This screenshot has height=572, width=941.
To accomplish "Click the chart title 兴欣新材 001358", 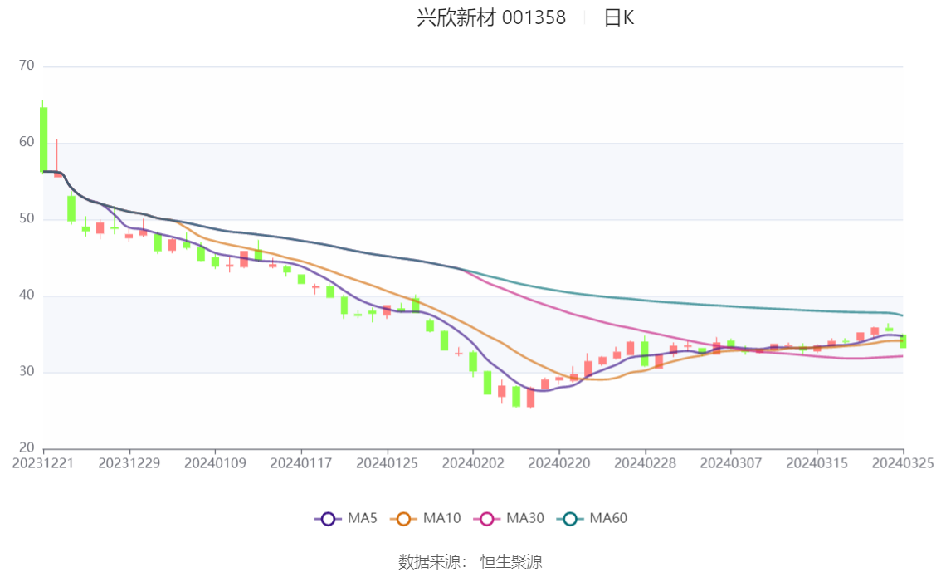I will pyautogui.click(x=491, y=18).
